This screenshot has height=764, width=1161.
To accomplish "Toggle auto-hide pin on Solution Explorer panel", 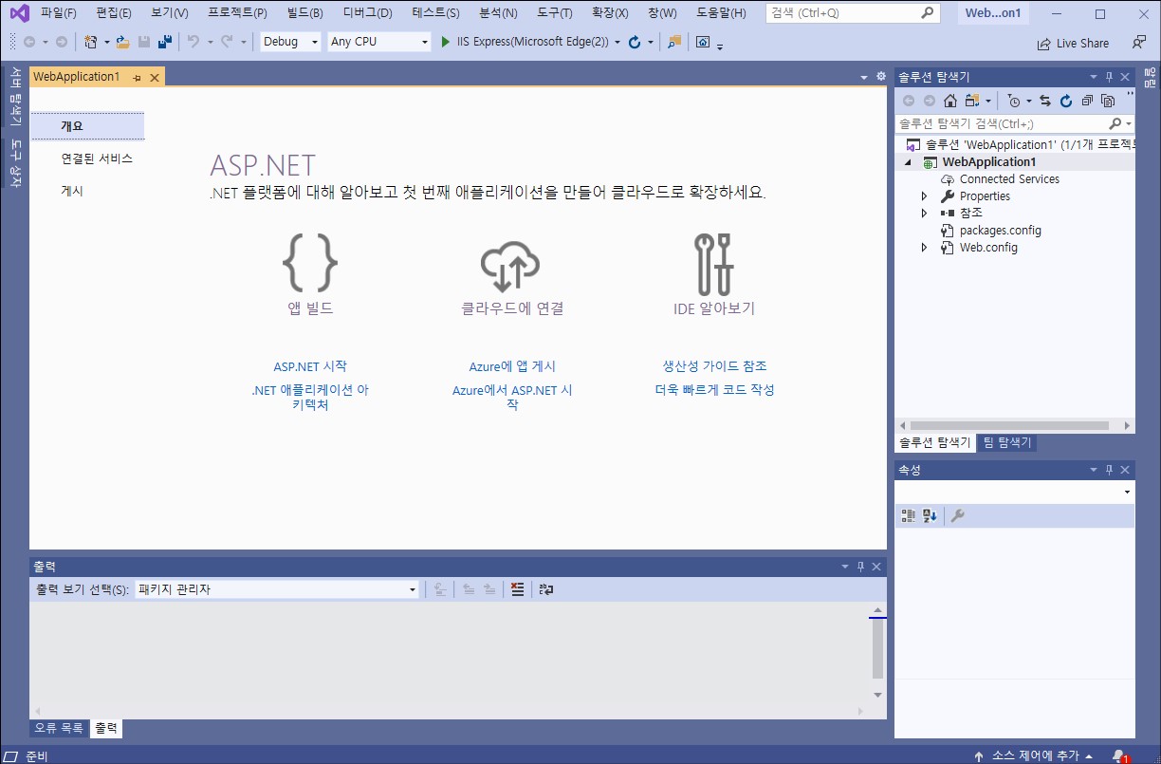I will click(1109, 77).
